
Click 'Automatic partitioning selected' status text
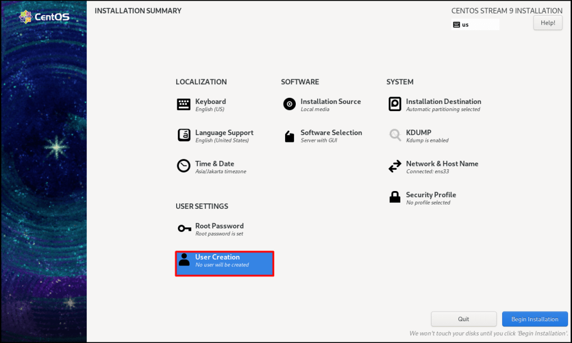click(443, 109)
